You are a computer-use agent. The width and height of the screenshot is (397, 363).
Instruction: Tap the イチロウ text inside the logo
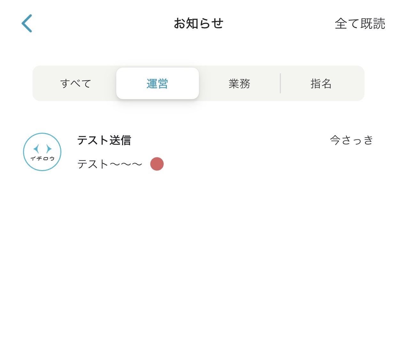(x=42, y=158)
